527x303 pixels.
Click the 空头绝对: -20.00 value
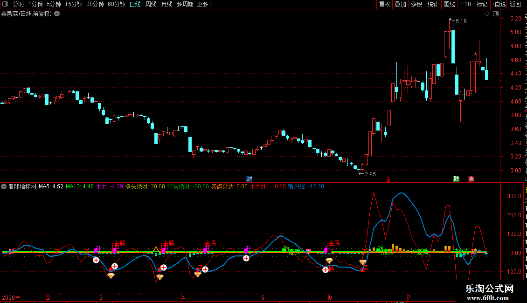click(x=188, y=186)
